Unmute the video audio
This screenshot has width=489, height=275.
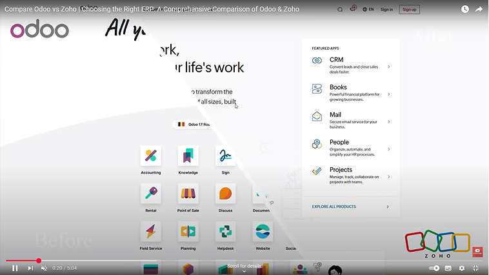pos(44,268)
